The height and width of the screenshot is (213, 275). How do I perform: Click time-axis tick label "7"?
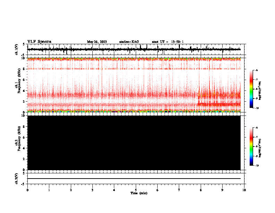pyautogui.click(x=179, y=190)
